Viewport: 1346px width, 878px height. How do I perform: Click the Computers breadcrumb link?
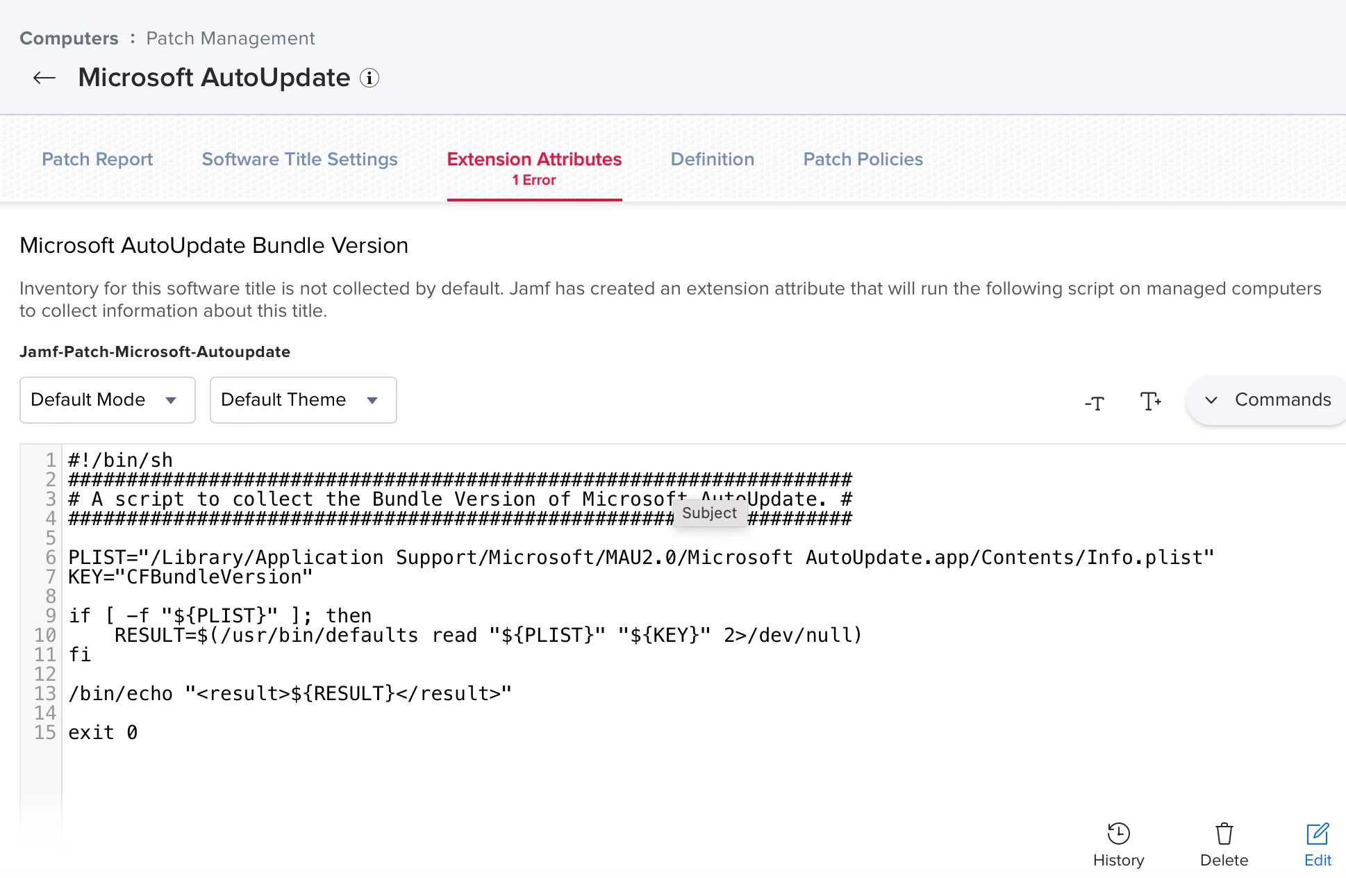click(x=69, y=38)
